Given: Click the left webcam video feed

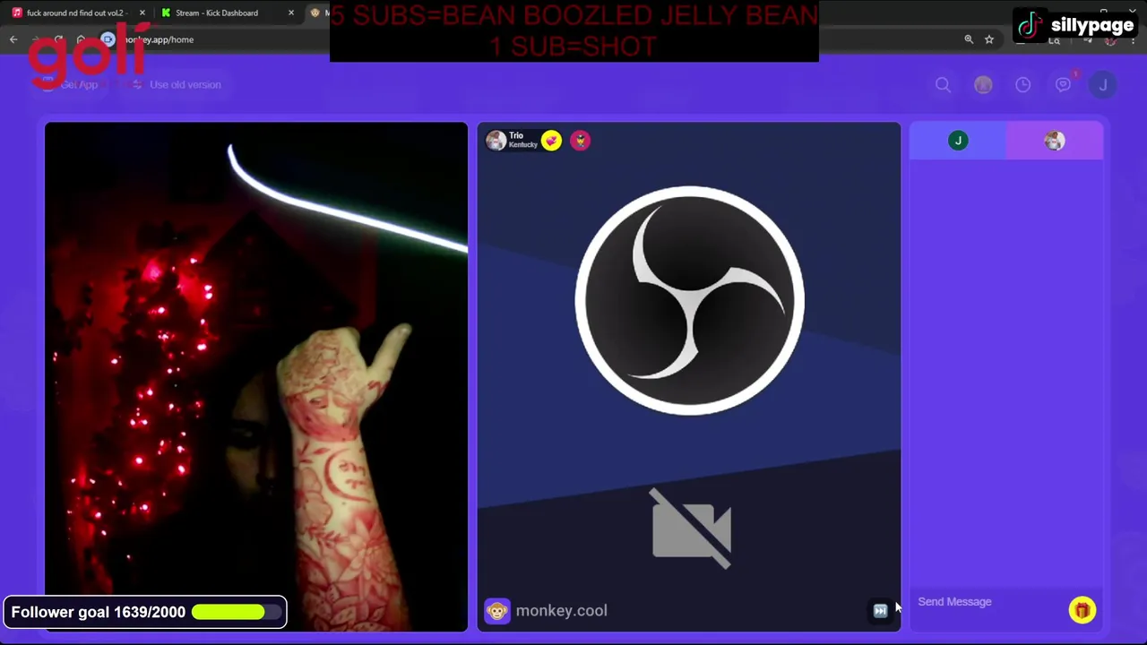Looking at the screenshot, I should (x=256, y=377).
